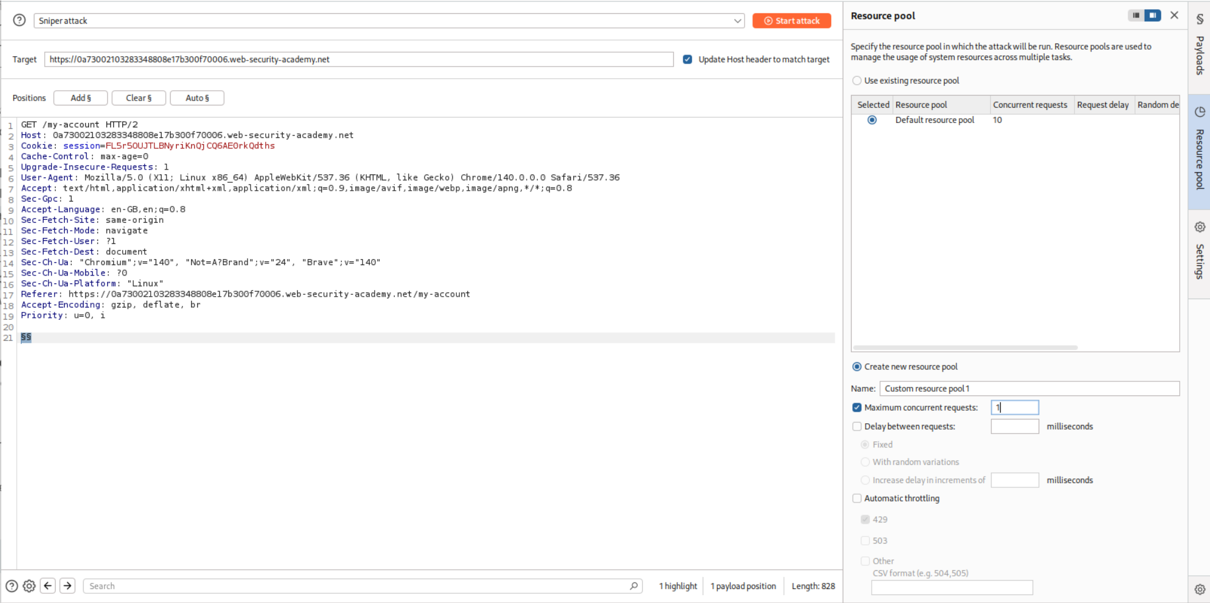Click the bottom-left help question icon
This screenshot has height=603, width=1210.
pos(12,586)
